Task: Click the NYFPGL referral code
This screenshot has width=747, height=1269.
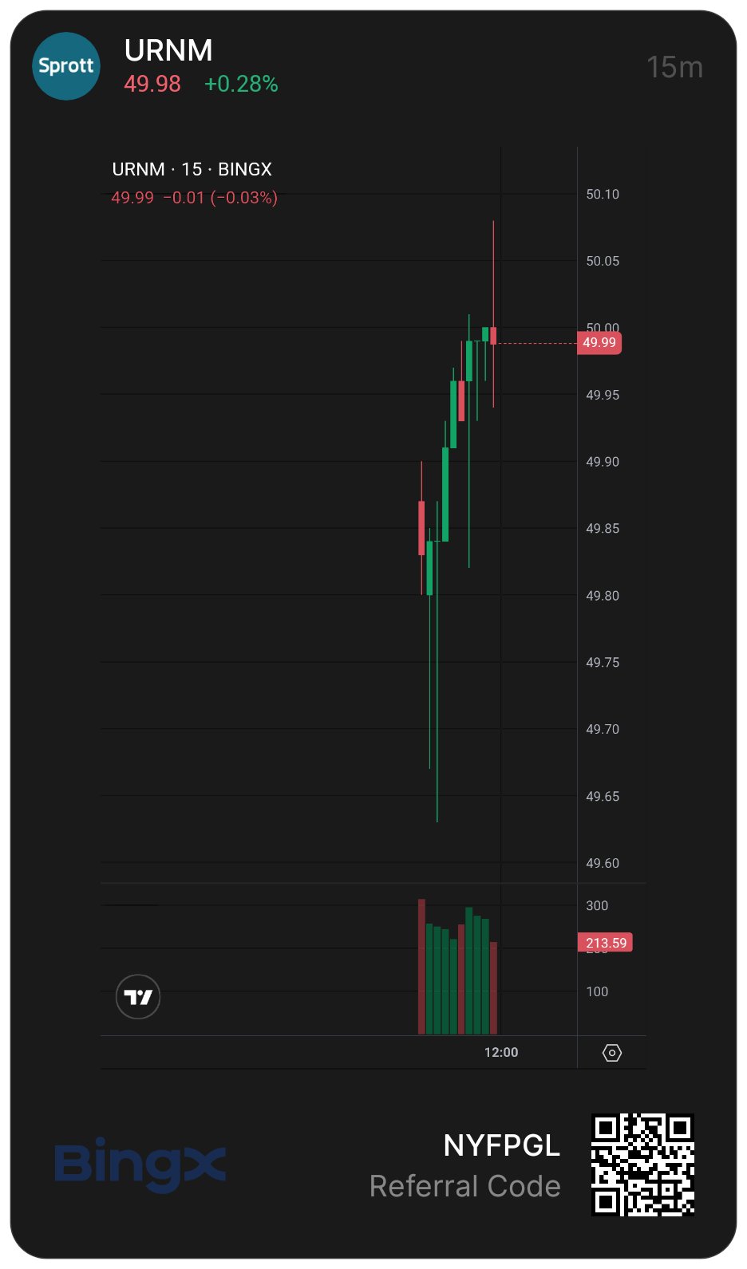Action: [x=502, y=1145]
